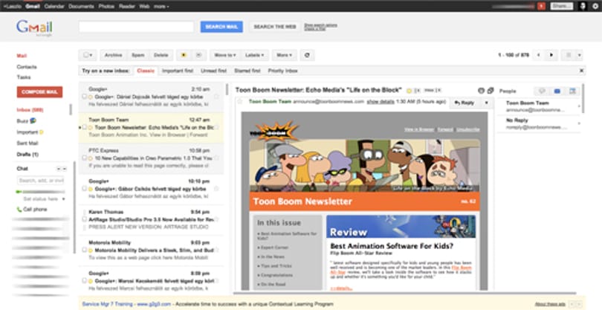This screenshot has width=602, height=310.
Task: Switch to Unread first inbox
Action: pos(213,71)
